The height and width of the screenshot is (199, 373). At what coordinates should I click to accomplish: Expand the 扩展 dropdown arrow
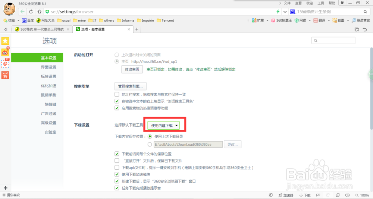pyautogui.click(x=267, y=20)
